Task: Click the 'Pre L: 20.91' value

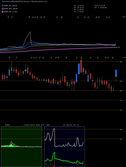Action: coord(79,10)
